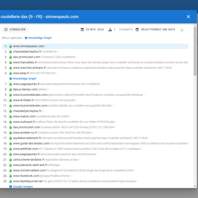The image size is (198, 198).
Task: Click lock icon beside www.marches-artisans.fr
Action: coord(11,68)
